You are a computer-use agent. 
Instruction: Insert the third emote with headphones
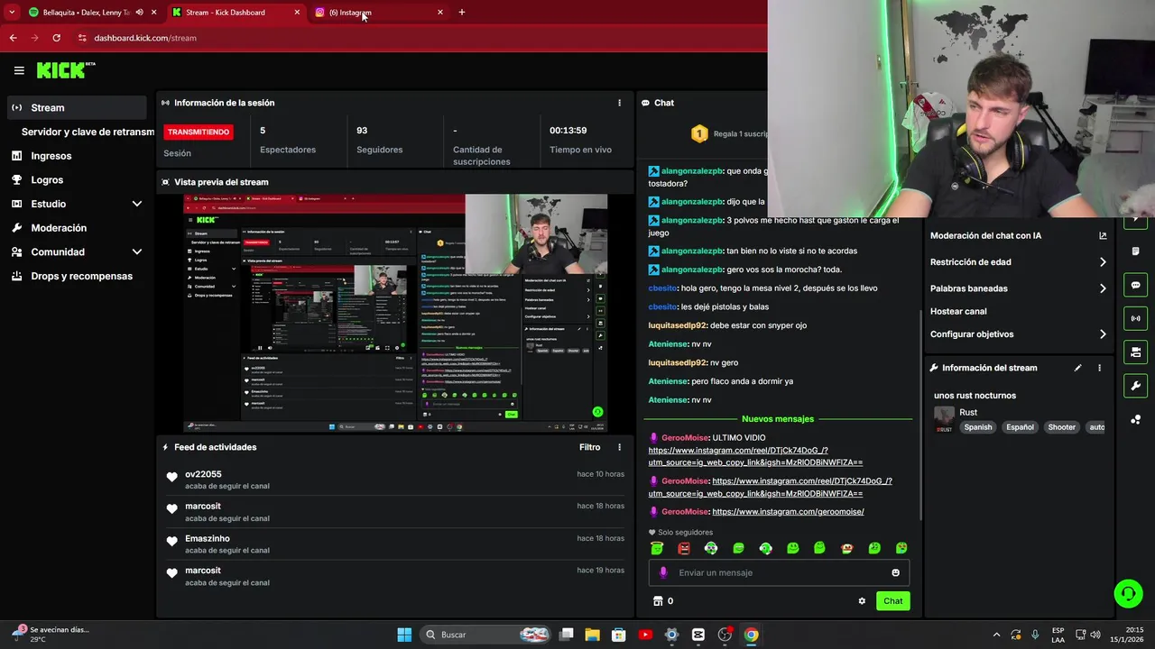click(x=711, y=548)
